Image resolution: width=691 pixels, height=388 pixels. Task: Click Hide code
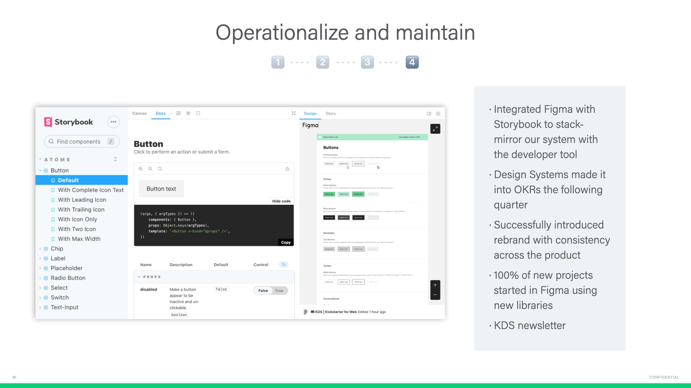pos(281,201)
